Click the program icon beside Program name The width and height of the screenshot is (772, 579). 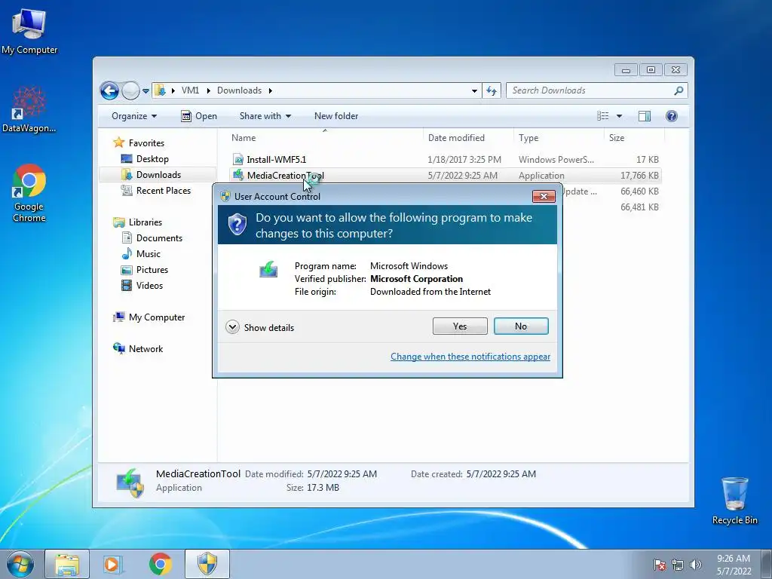pos(268,270)
